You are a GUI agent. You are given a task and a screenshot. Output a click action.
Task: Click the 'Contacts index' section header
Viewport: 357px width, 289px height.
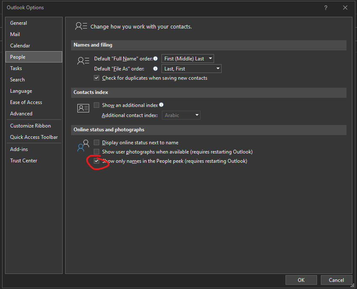[x=91, y=92]
